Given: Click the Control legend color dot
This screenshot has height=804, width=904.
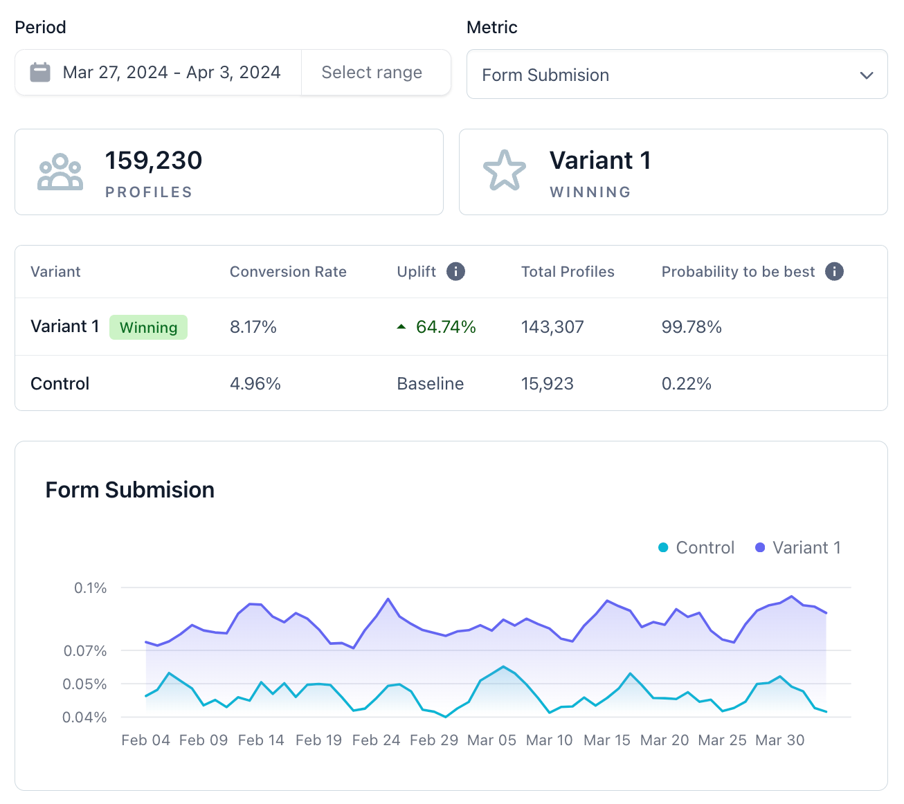Looking at the screenshot, I should click(663, 547).
